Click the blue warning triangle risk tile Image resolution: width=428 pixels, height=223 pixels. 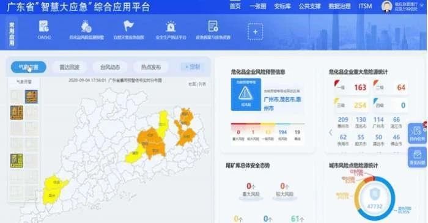tap(246, 94)
